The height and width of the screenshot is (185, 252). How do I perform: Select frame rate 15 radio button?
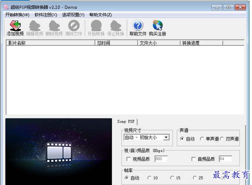172,178
